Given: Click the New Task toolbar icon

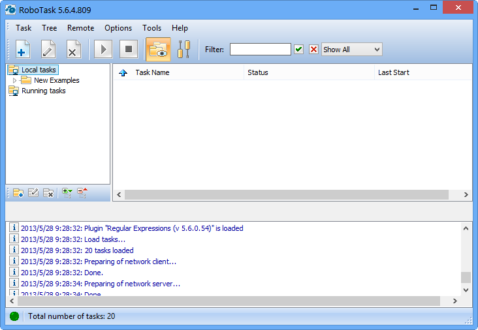Looking at the screenshot, I should pos(23,50).
